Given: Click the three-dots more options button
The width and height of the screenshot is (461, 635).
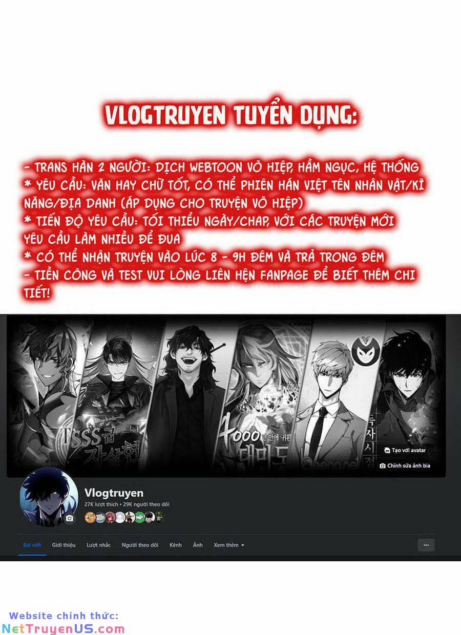Looking at the screenshot, I should coord(426,545).
